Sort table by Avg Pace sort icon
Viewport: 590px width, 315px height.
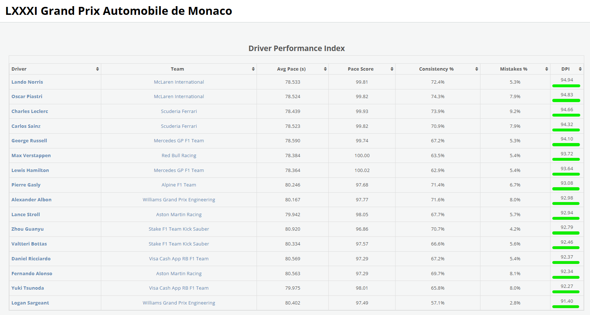pos(325,69)
